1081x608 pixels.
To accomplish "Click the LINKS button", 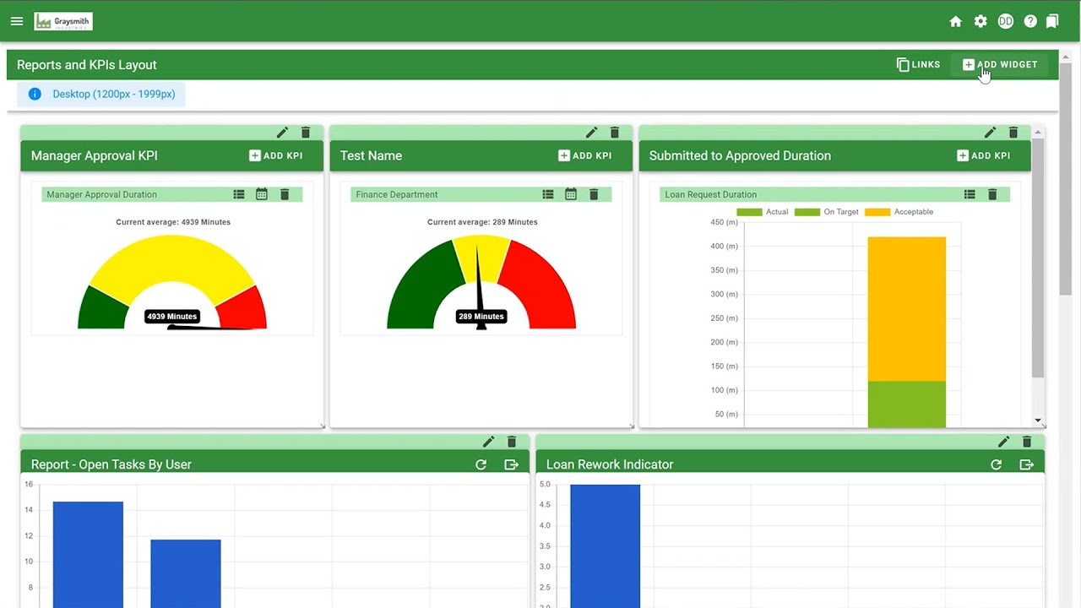I will point(918,64).
